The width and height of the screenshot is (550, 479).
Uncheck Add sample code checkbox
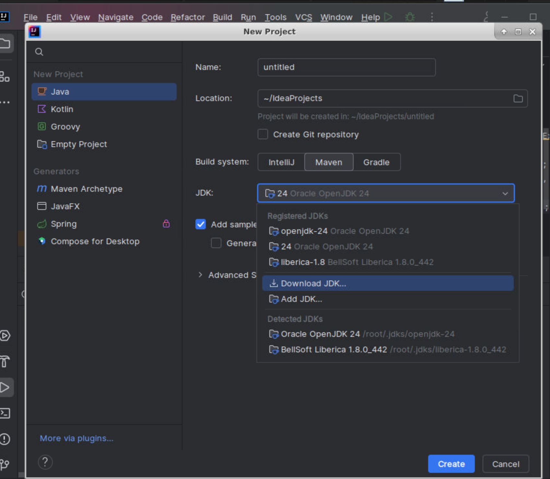tap(201, 224)
